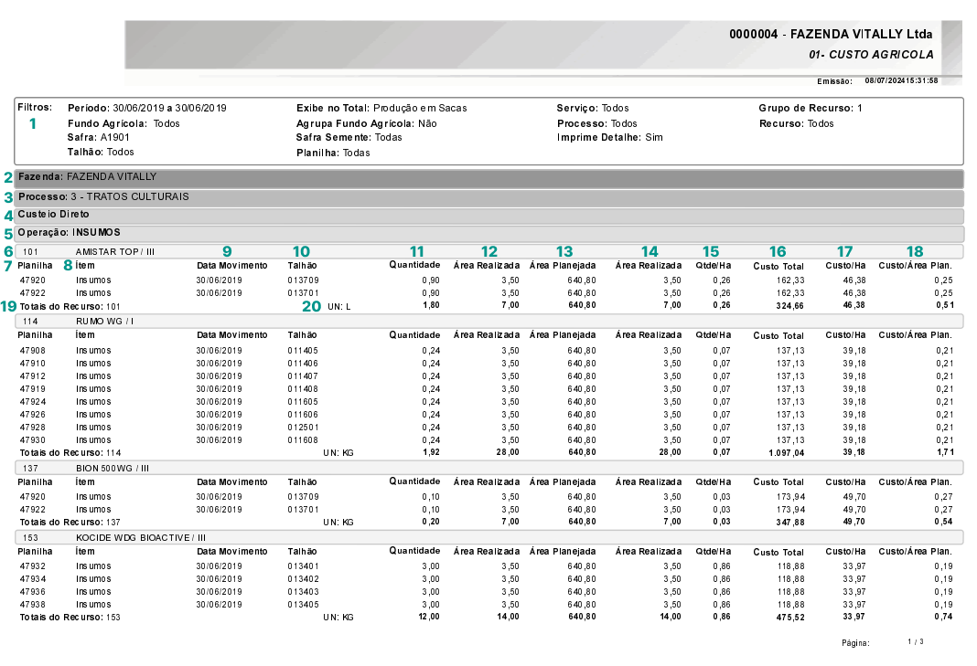The width and height of the screenshot is (977, 666).
Task: Click resource header '114 RUMO WG / I'
Action: click(x=489, y=322)
